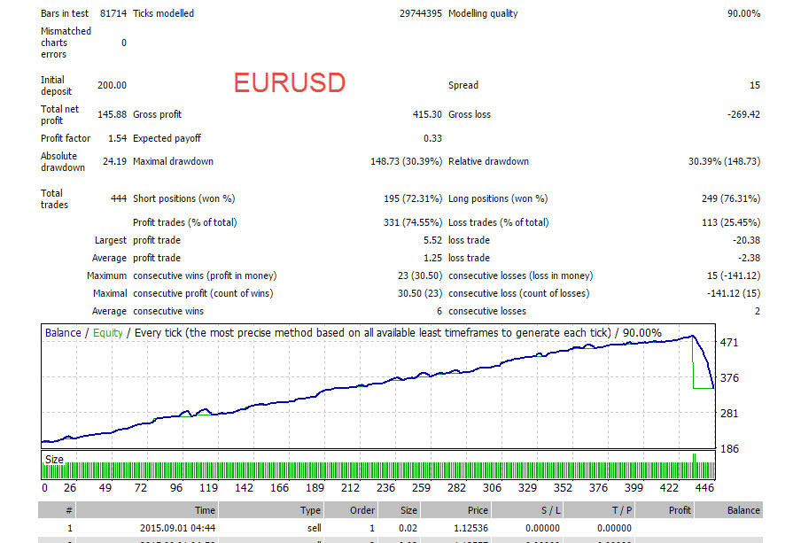The height and width of the screenshot is (543, 793).
Task: Click the x-axis label 446
Action: click(704, 488)
